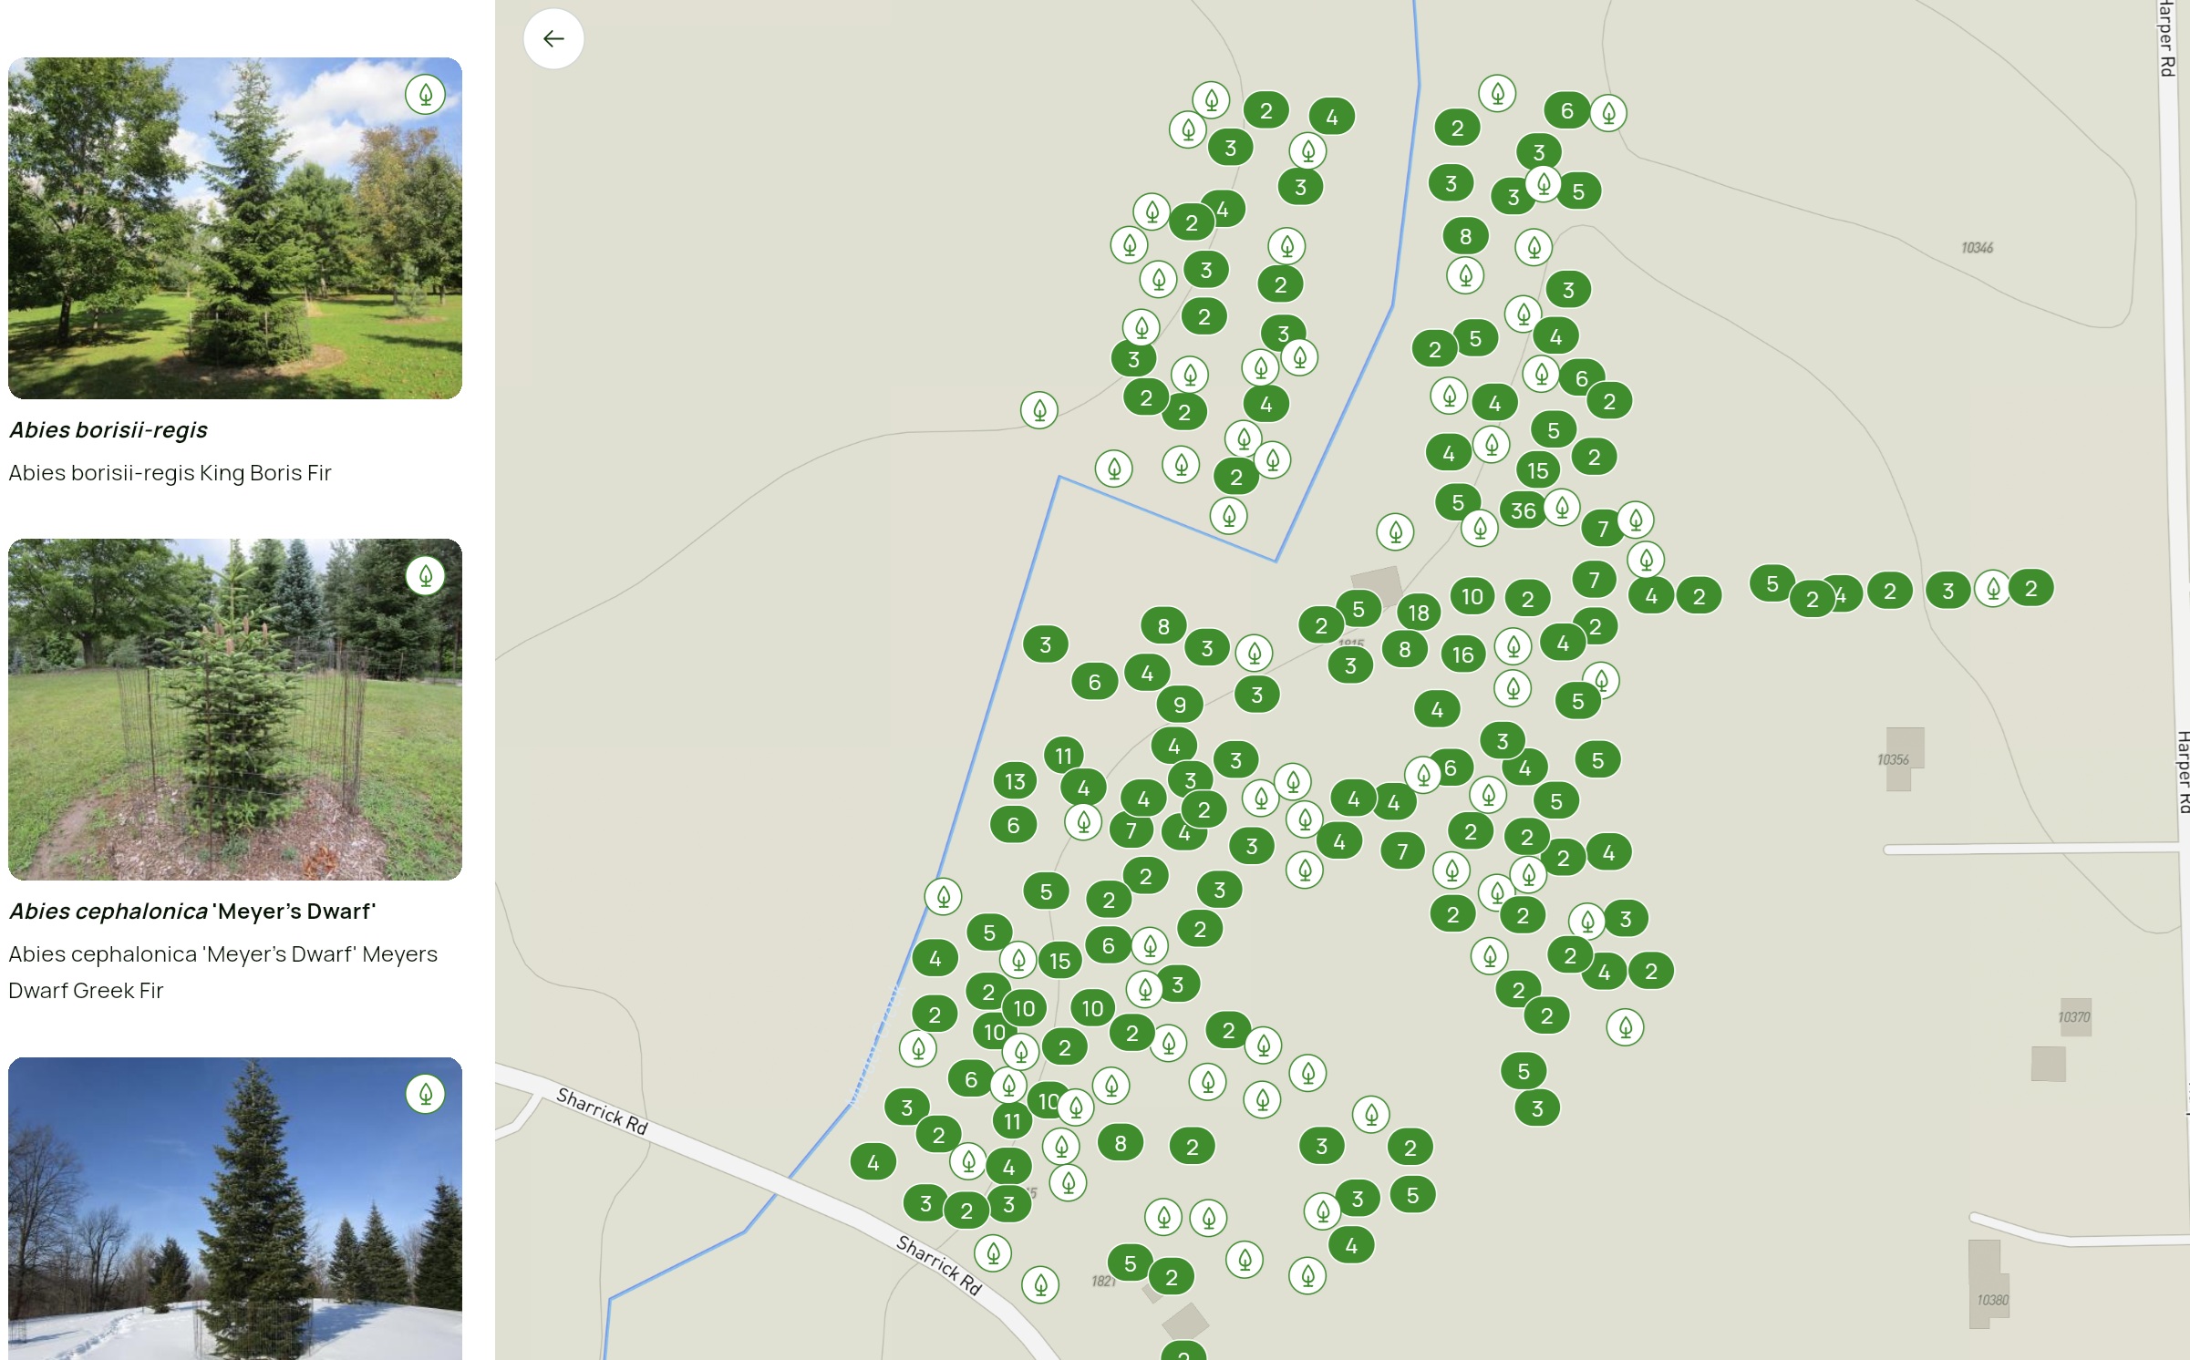Open the cluster marker showing 36 trees
Viewport: 2190px width, 1360px height.
point(1523,510)
